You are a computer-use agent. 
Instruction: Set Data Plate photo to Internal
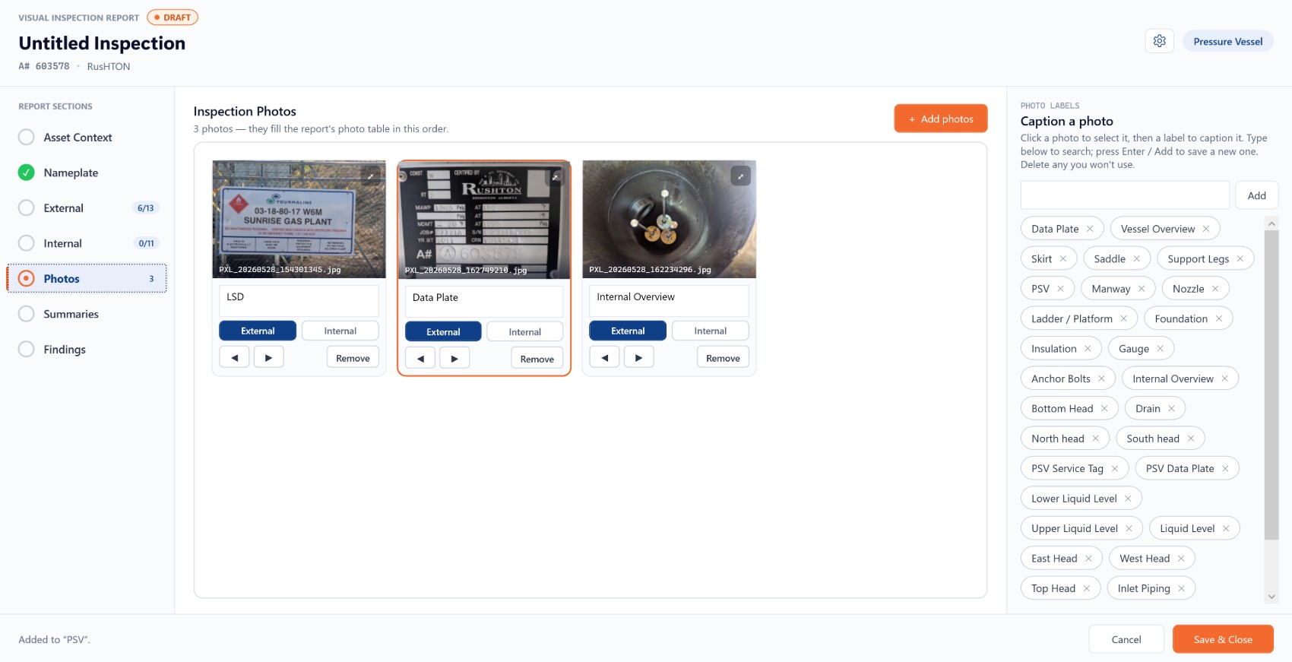pyautogui.click(x=524, y=331)
